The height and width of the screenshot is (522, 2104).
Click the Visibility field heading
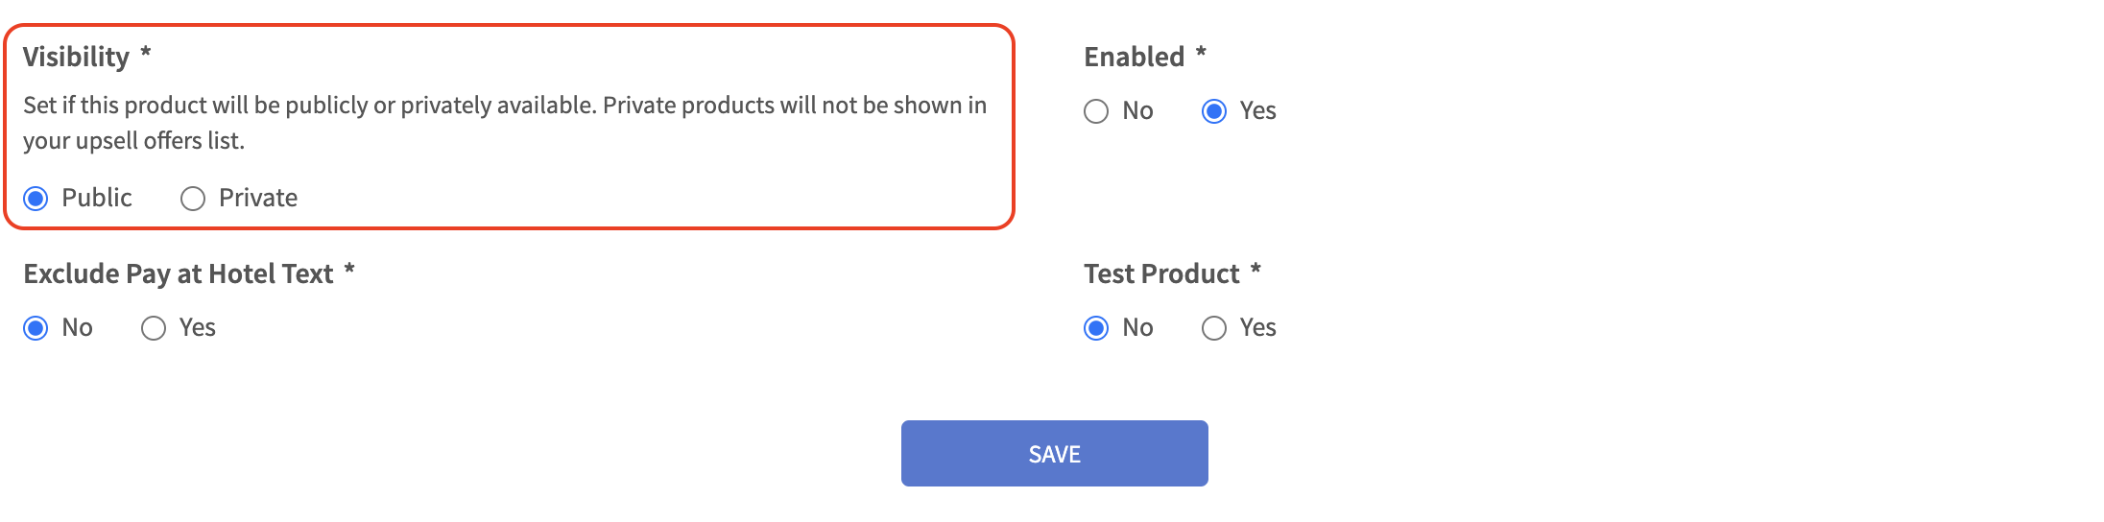[76, 57]
